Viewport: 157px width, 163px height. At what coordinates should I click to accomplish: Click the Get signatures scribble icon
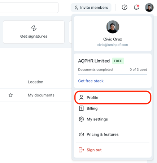(x=34, y=28)
